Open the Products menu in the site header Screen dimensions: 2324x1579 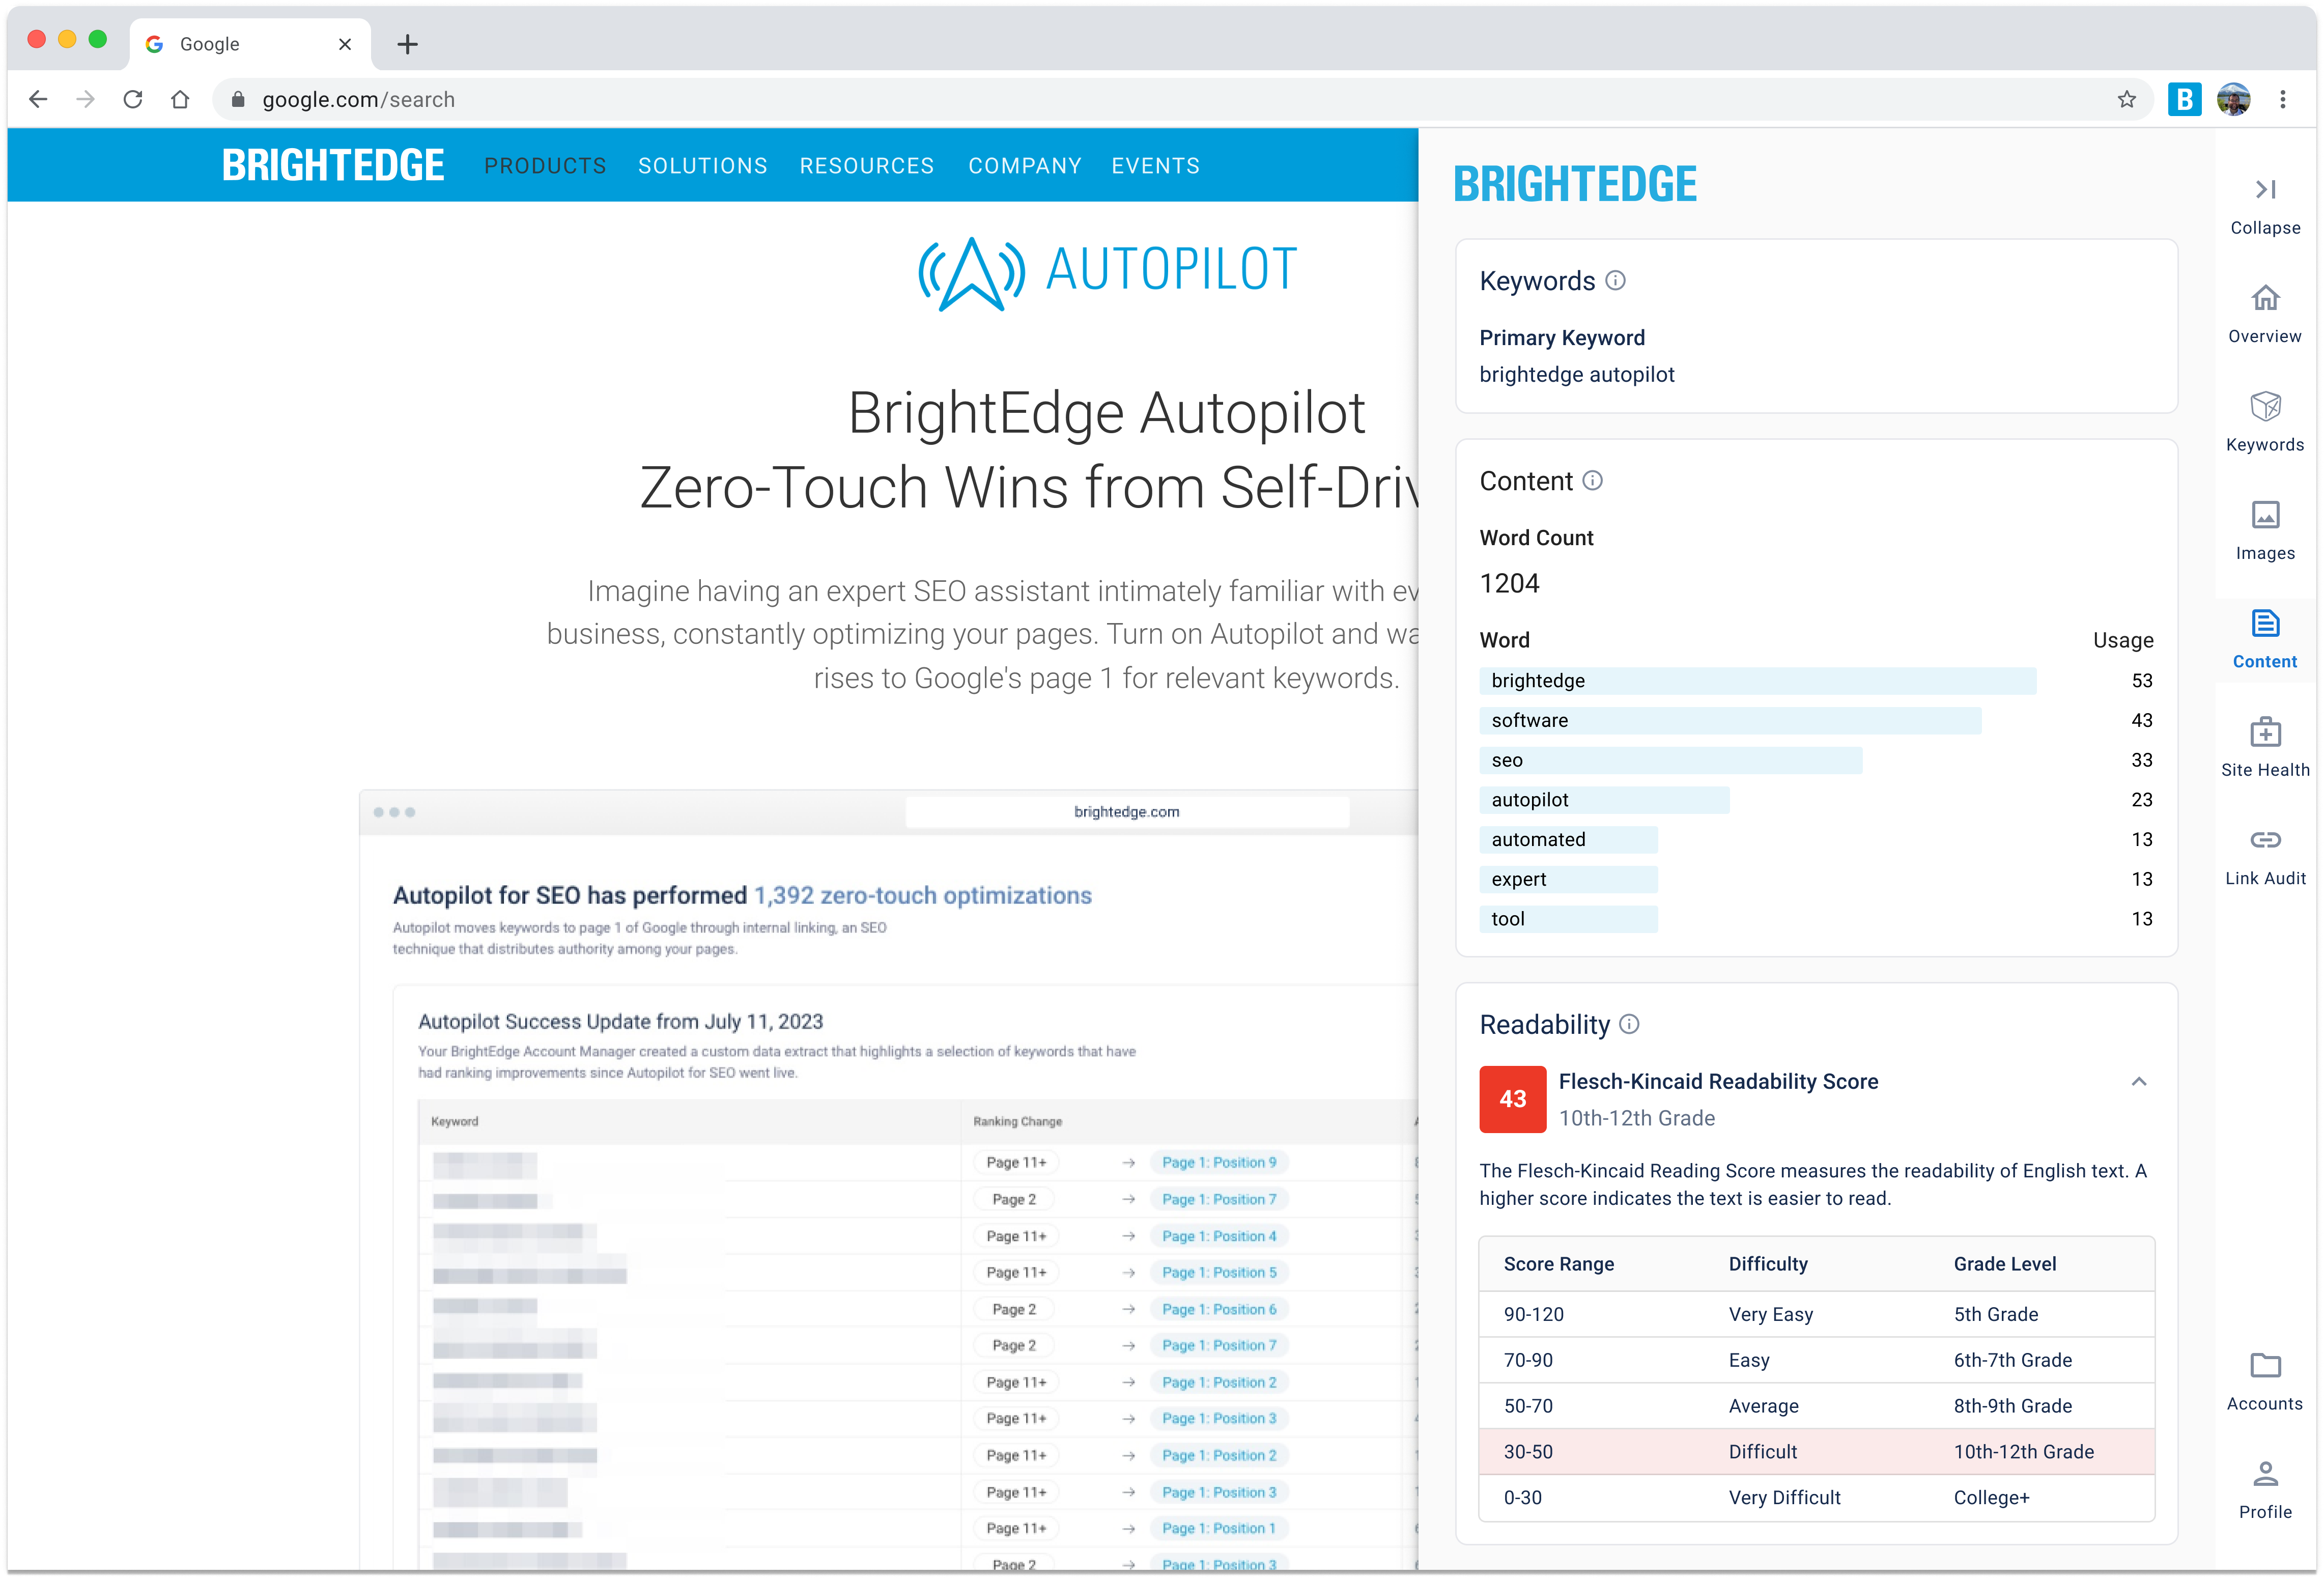pyautogui.click(x=545, y=166)
